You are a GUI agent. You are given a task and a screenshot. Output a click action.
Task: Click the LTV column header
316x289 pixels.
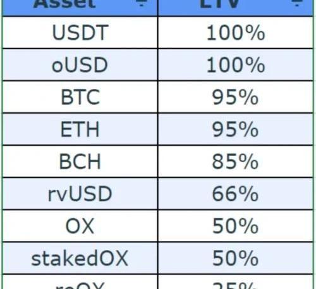(x=236, y=8)
